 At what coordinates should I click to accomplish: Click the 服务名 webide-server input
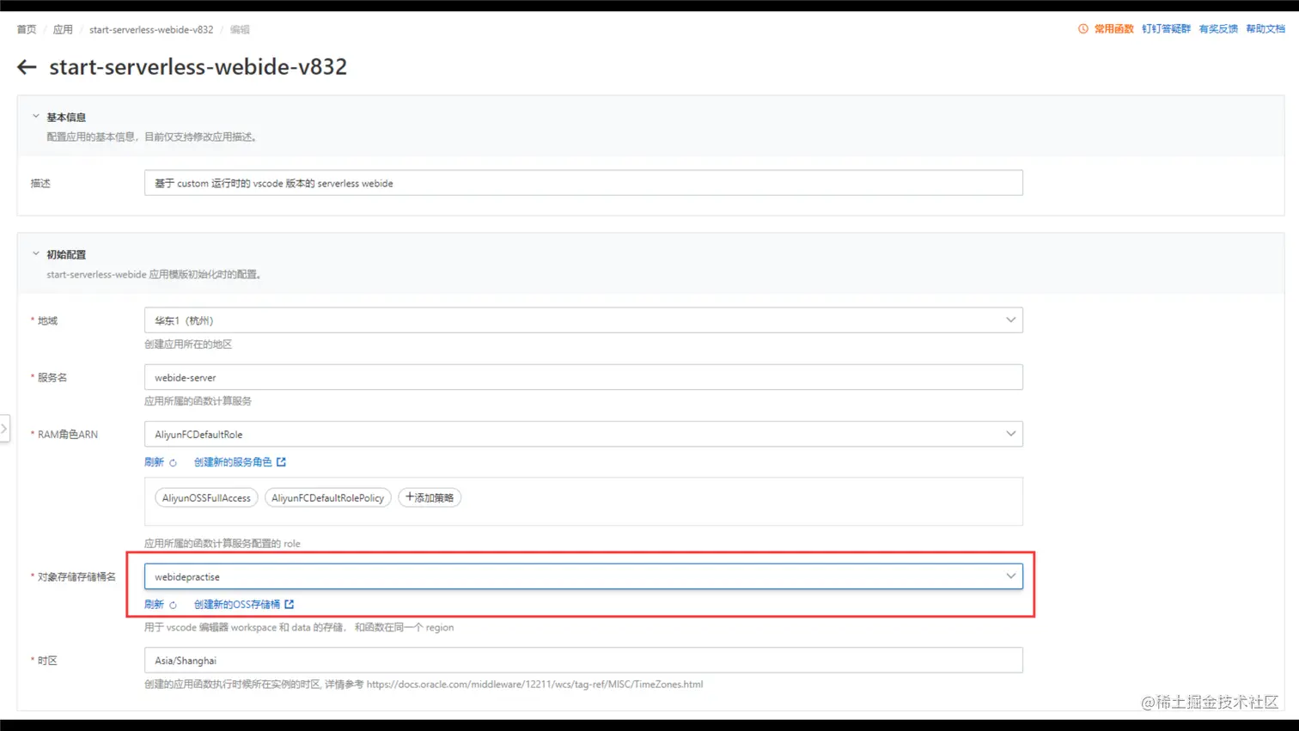[x=583, y=377]
